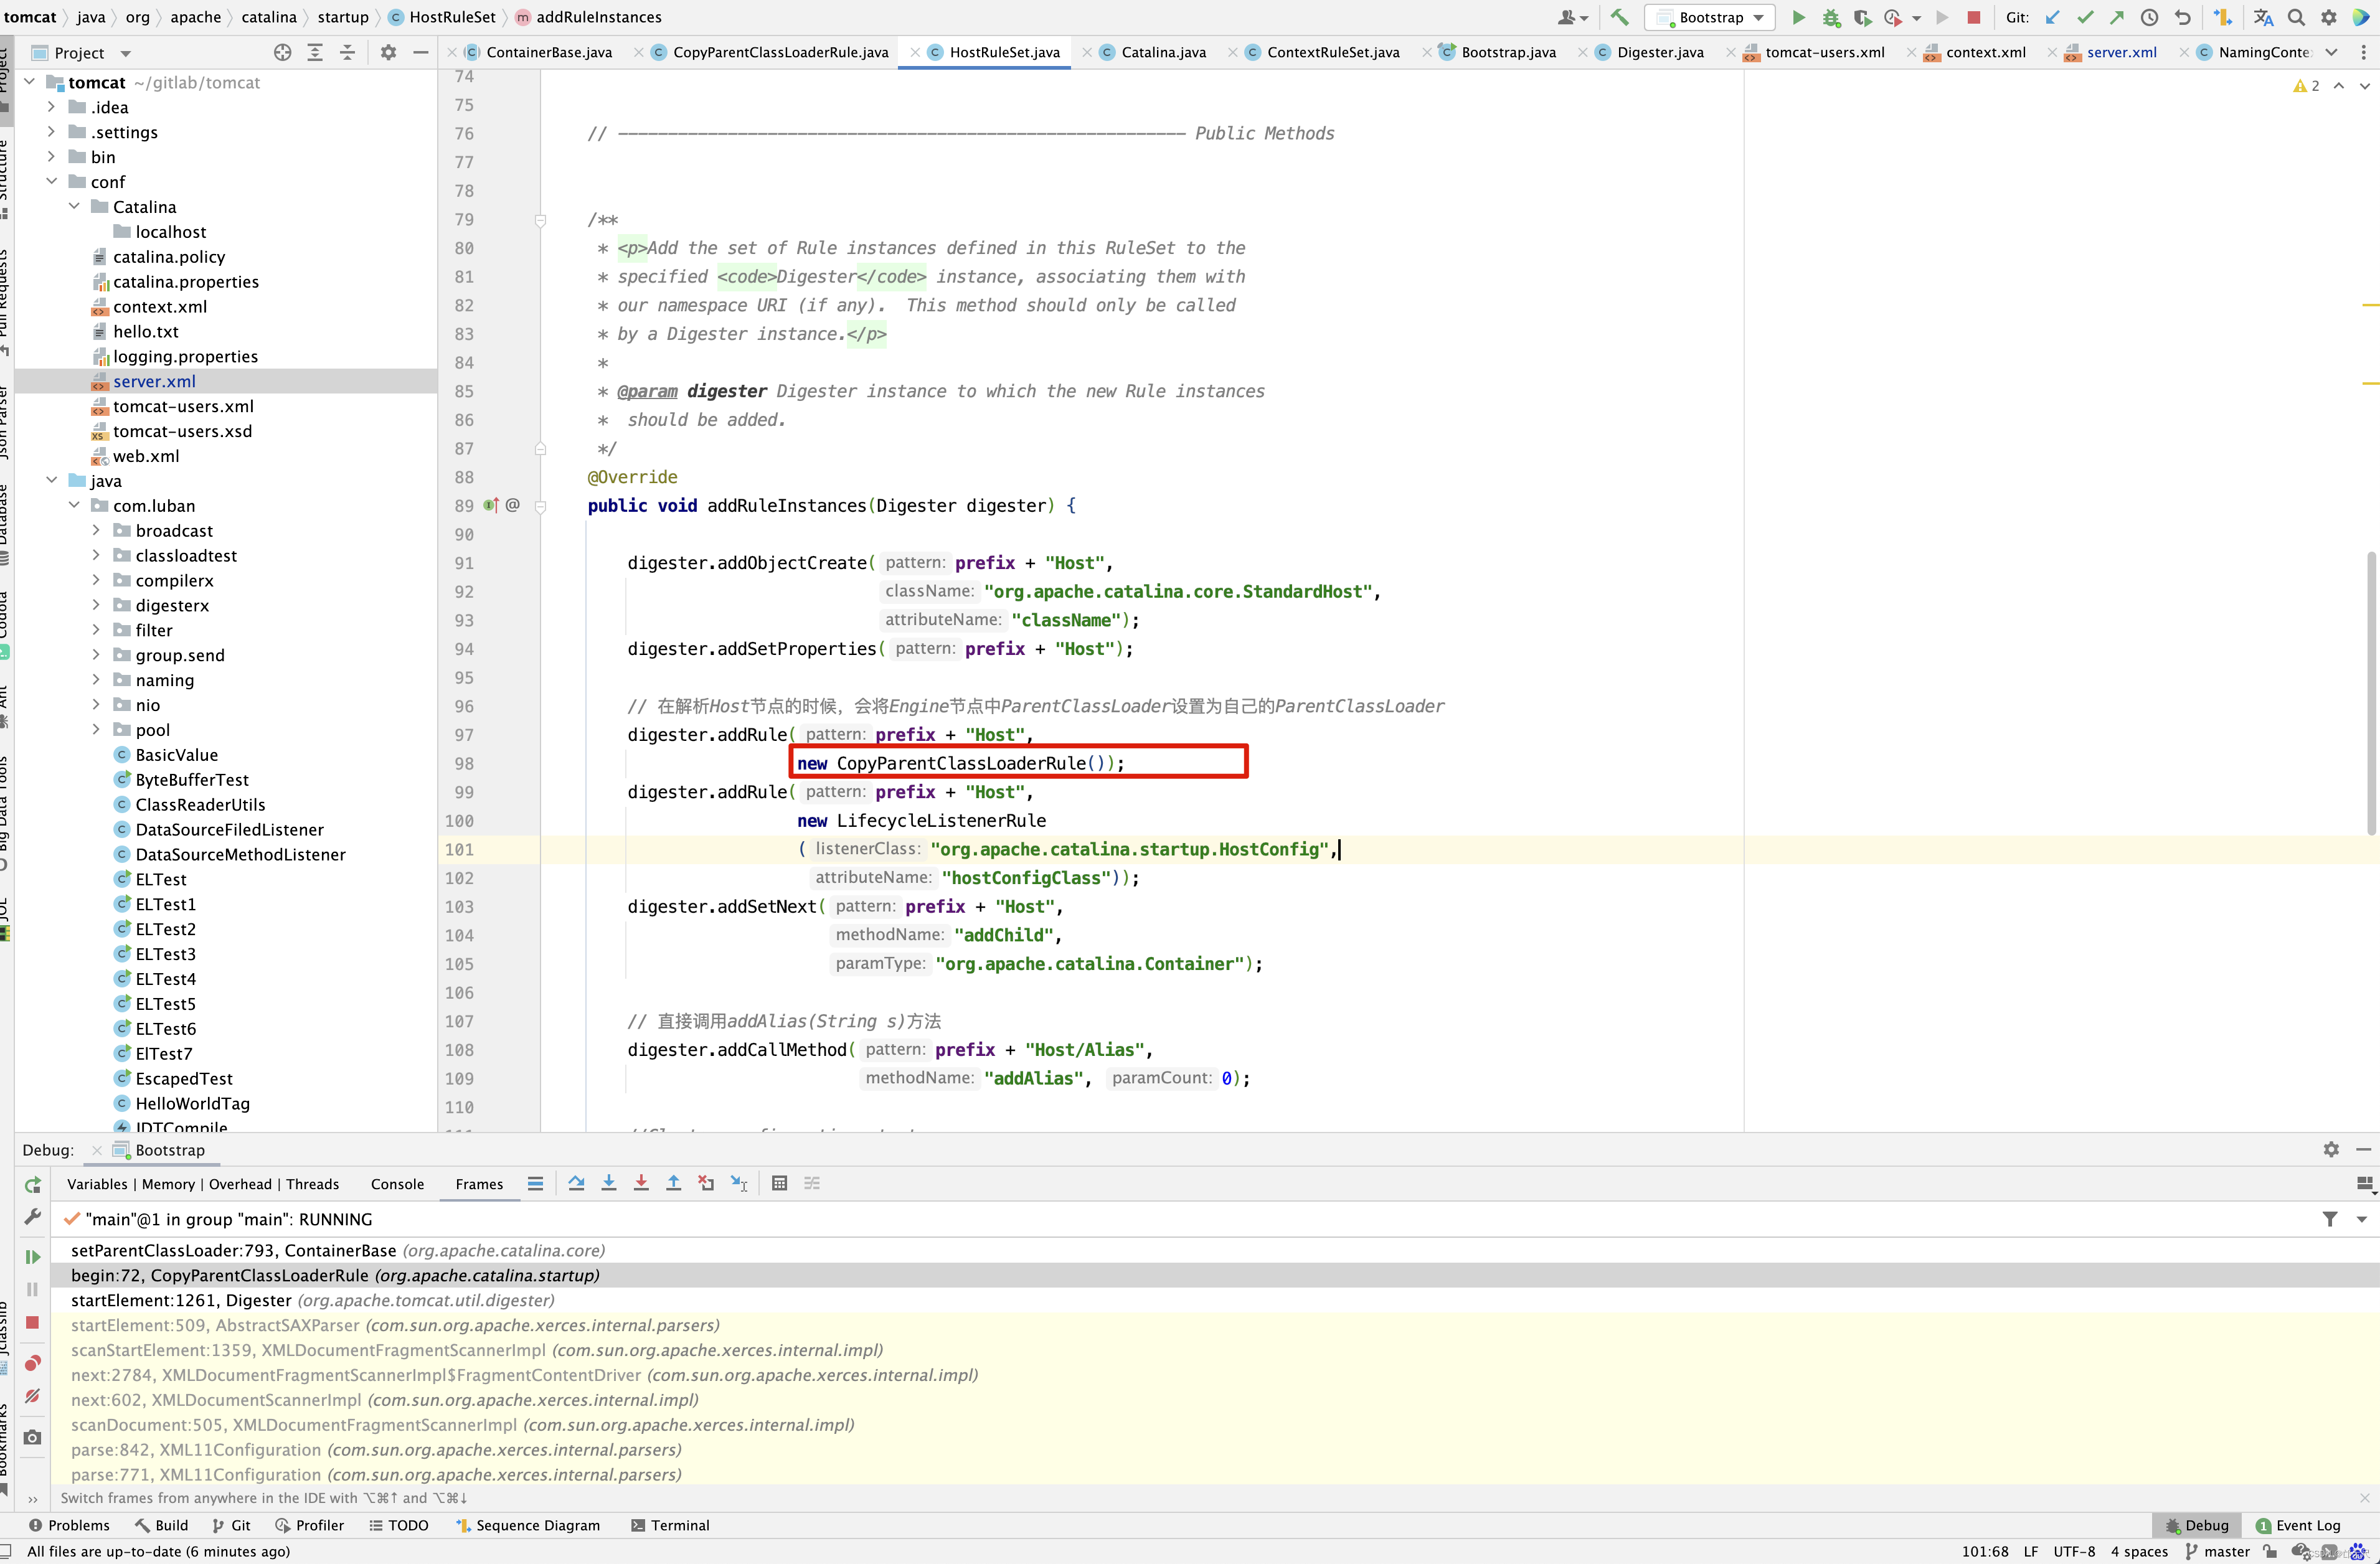Click the thread filter funnel icon

click(2330, 1219)
